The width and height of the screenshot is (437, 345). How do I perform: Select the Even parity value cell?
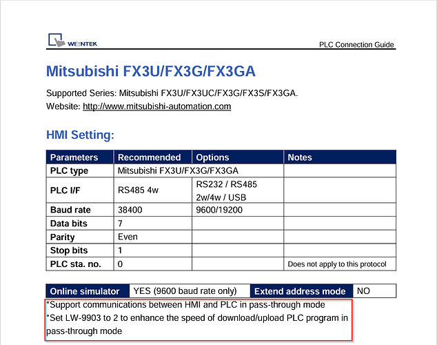(x=153, y=237)
